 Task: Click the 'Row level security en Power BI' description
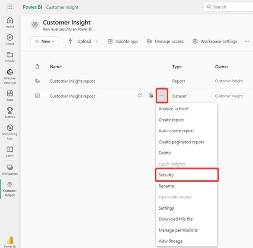click(67, 29)
